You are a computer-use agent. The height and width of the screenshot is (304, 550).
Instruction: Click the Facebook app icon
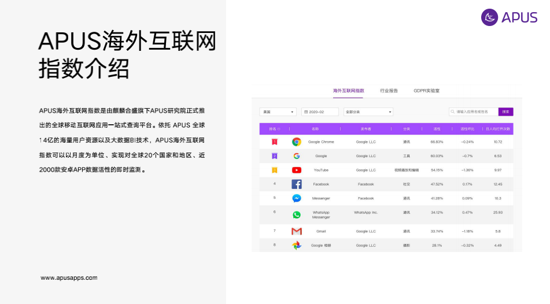click(x=296, y=184)
